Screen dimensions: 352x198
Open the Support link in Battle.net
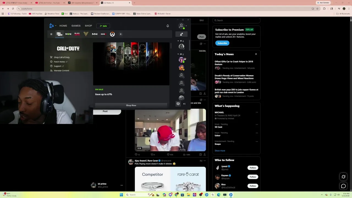pos(57,66)
